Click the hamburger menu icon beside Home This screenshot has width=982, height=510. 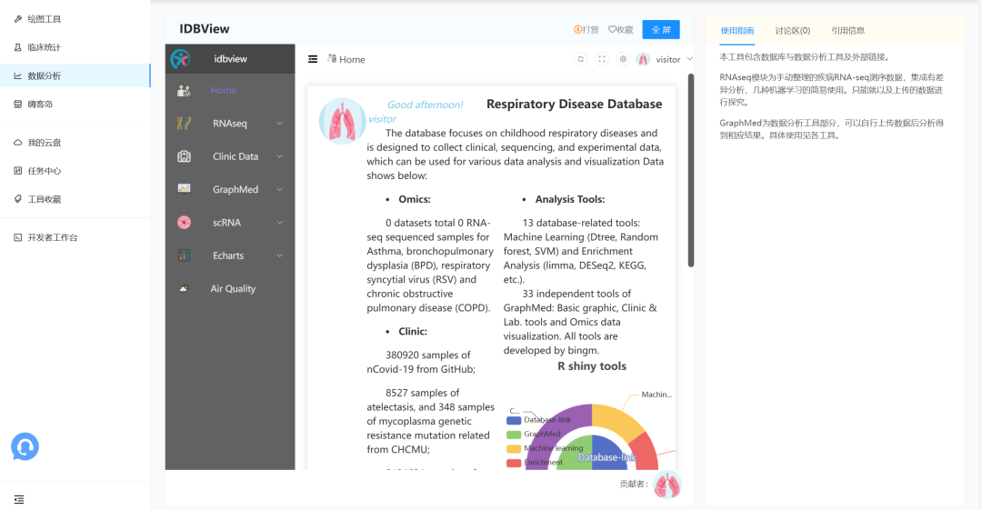pyautogui.click(x=313, y=59)
